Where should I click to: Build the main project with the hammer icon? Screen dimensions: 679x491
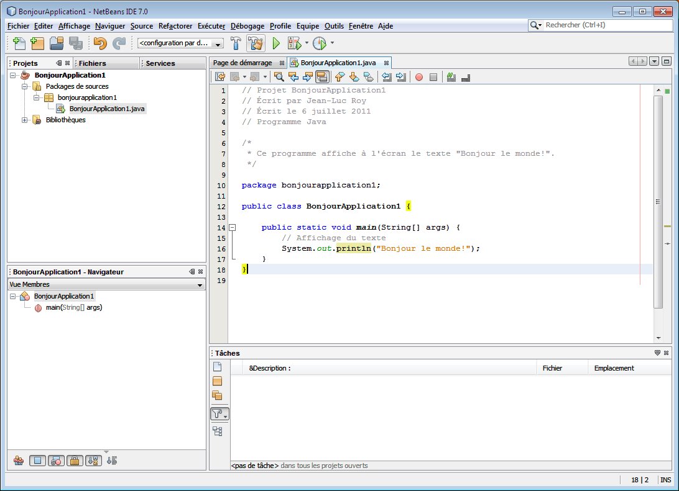coord(236,43)
